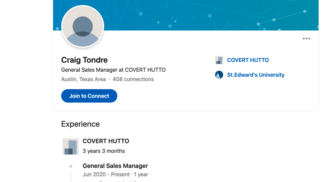Click the Austin, Texas Area location text
This screenshot has height=182, width=326.
pos(83,79)
